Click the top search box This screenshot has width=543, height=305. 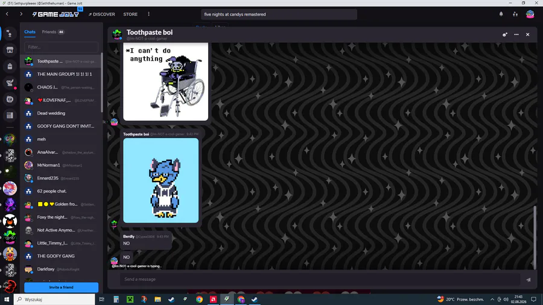click(x=279, y=14)
